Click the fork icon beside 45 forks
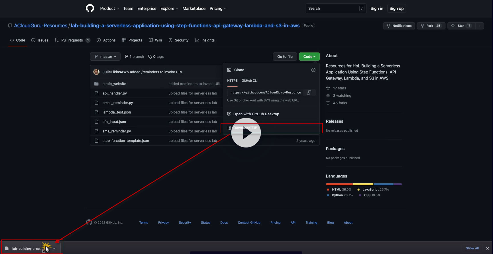 (x=328, y=103)
